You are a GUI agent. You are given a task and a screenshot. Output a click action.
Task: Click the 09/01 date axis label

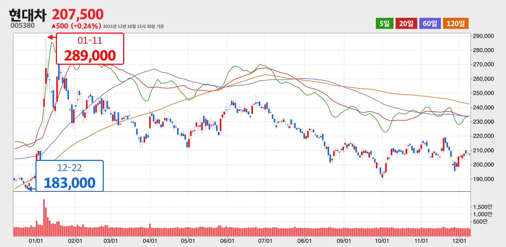coord(344,241)
